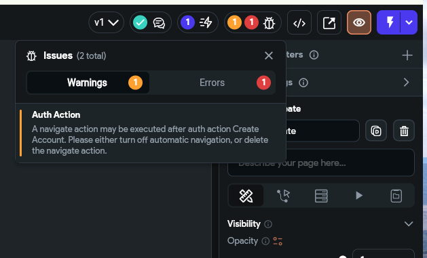427x258 pixels.
Task: Click the parameters info icon
Action: coord(314,55)
